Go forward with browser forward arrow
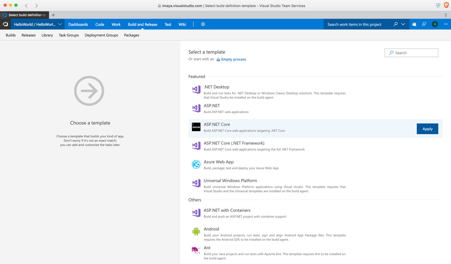 point(36,5)
